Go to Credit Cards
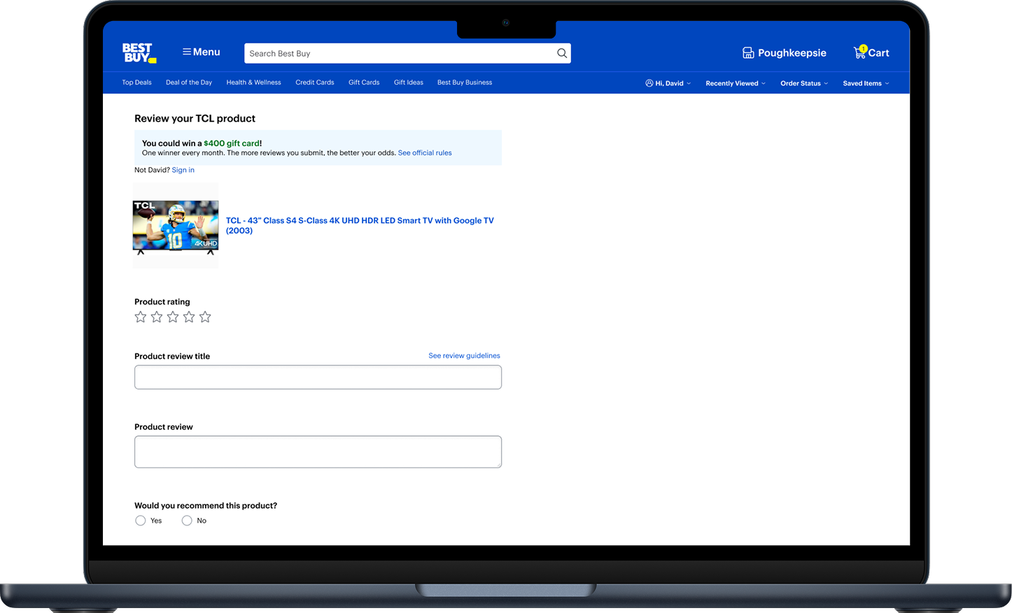 315,83
